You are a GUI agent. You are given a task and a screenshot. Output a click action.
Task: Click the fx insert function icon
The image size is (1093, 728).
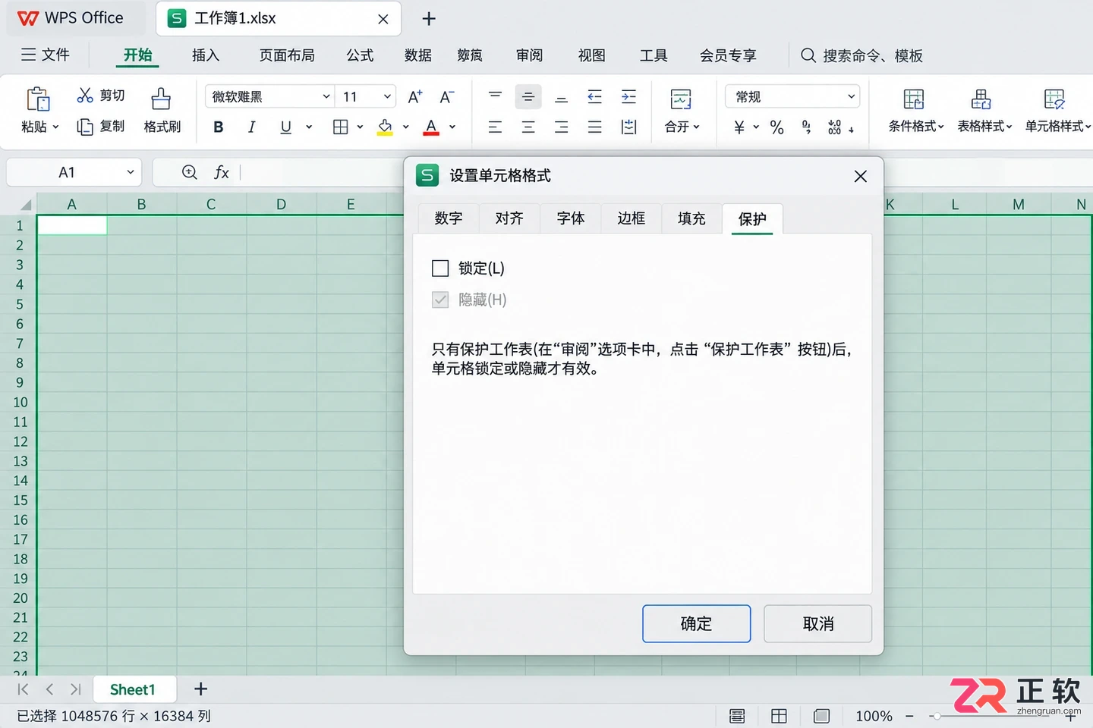coord(222,172)
